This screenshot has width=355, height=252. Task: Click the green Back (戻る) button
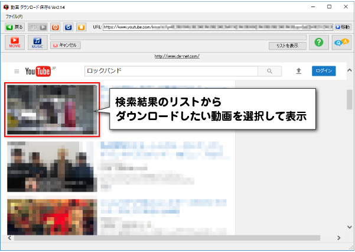pyautogui.click(x=15, y=27)
